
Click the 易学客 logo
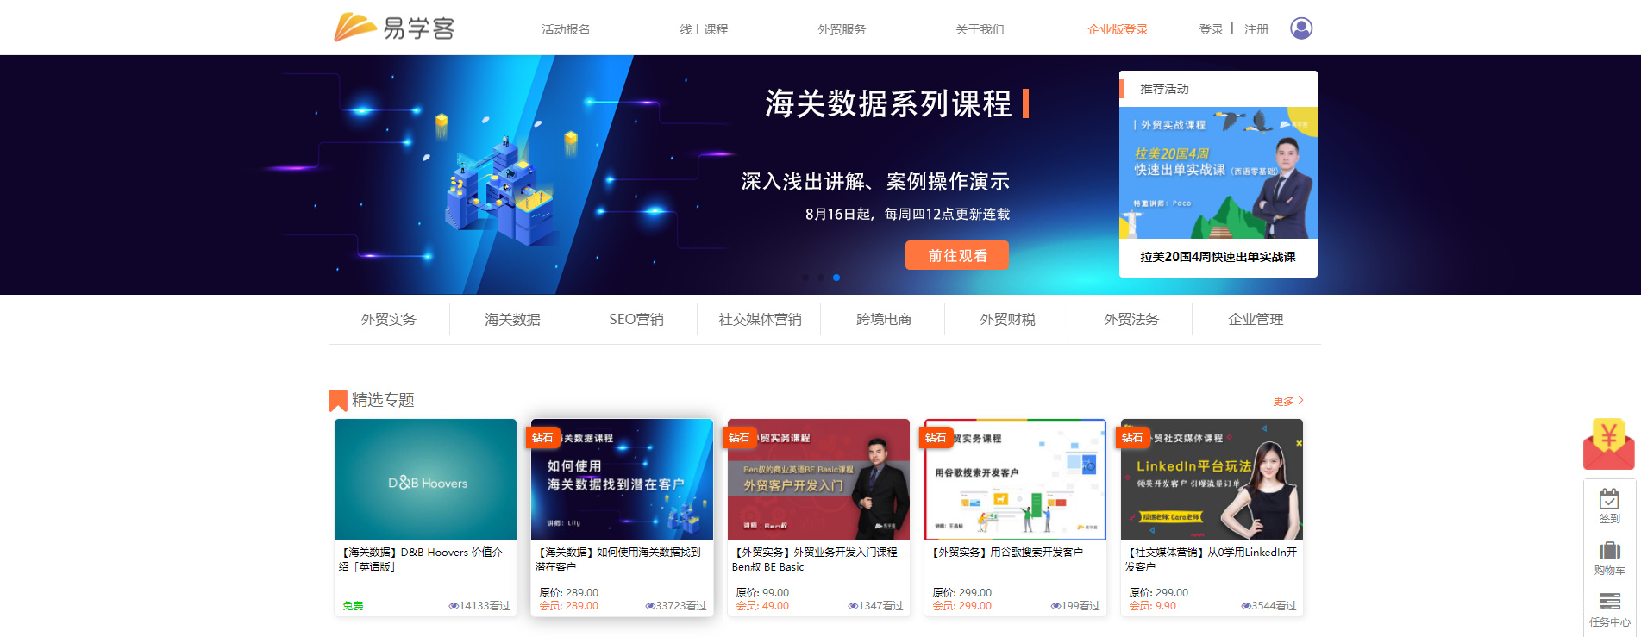pyautogui.click(x=394, y=28)
